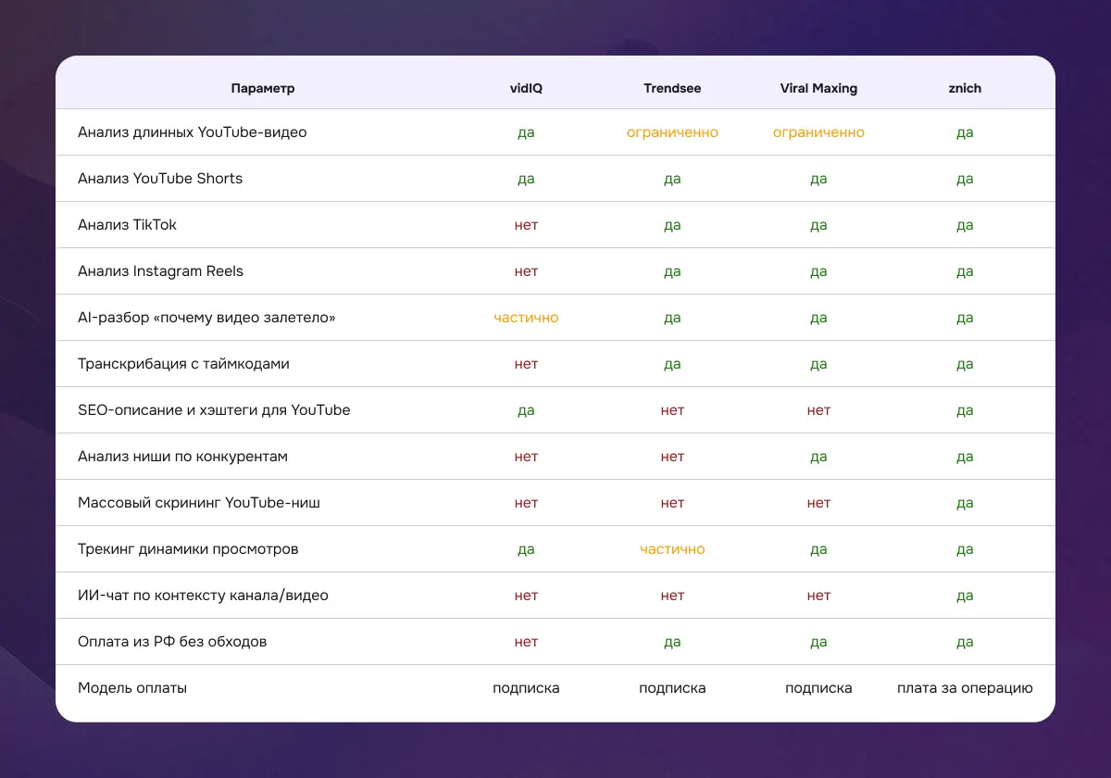Select the Анализ ниши по конкурентам label
The image size is (1111, 778).
183,457
